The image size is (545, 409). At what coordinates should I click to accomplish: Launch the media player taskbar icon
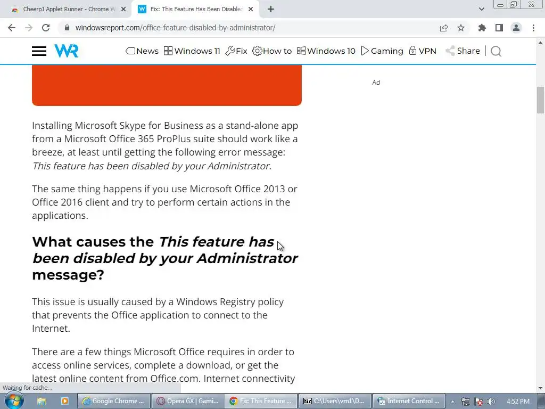click(64, 402)
